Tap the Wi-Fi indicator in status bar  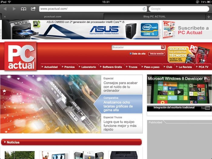point(9,2)
